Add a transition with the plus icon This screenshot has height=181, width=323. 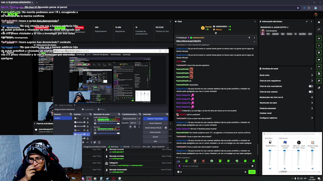[x=130, y=127]
